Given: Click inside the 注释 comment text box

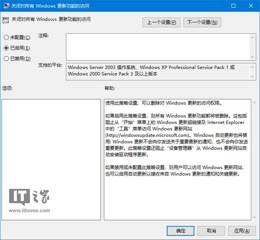Looking at the screenshot, I should pos(158,47).
